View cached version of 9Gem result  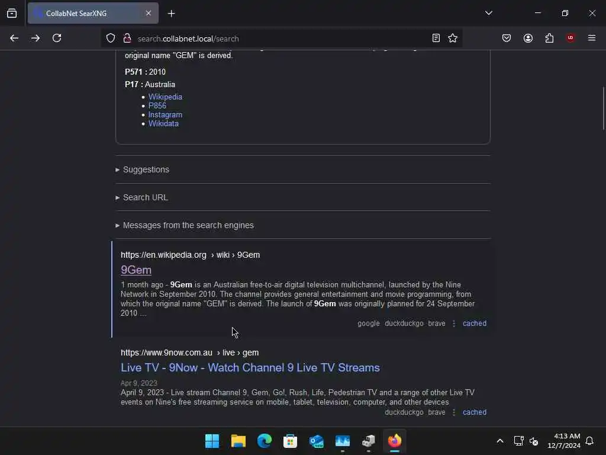pyautogui.click(x=475, y=323)
